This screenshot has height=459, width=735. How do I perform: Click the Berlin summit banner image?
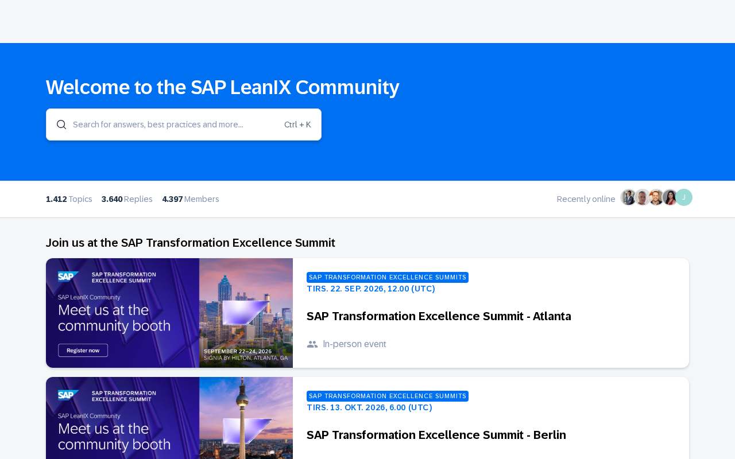169,418
